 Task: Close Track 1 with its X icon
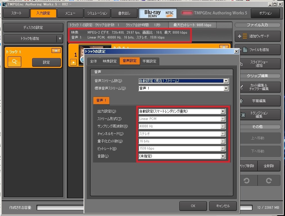[56, 51]
